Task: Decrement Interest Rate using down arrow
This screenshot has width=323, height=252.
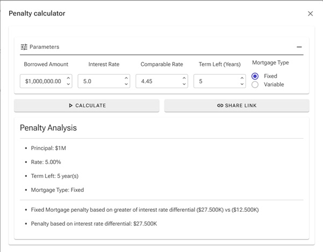Action: coord(126,84)
